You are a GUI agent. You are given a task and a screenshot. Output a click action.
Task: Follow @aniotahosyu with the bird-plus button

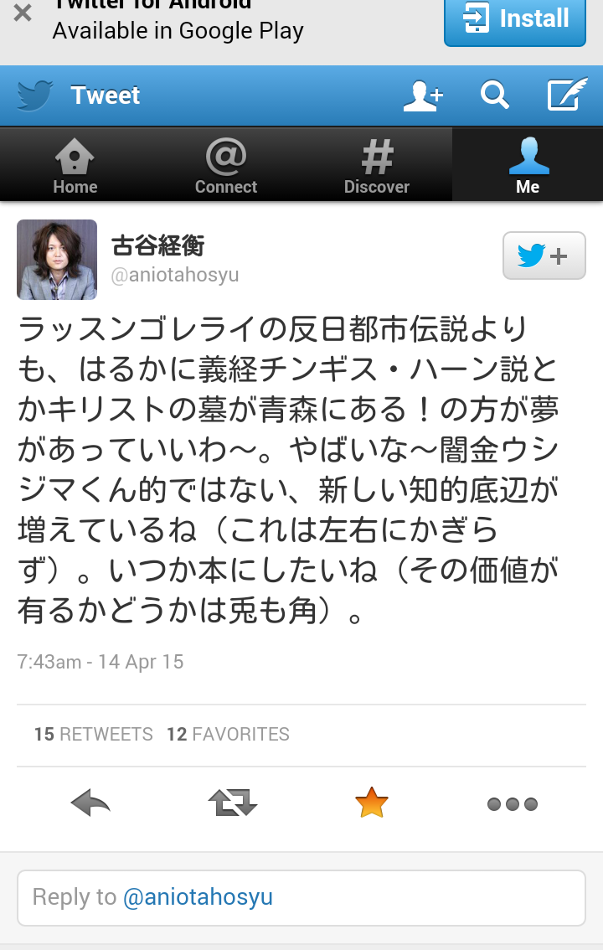544,256
